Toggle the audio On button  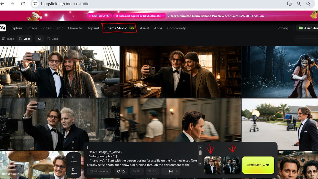(137, 171)
